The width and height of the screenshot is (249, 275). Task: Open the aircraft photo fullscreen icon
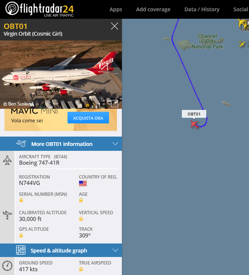click(x=115, y=104)
